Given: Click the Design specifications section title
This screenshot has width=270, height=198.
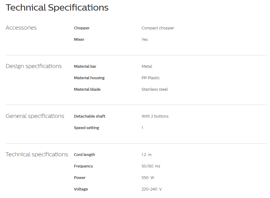Looking at the screenshot, I should pos(34,66).
